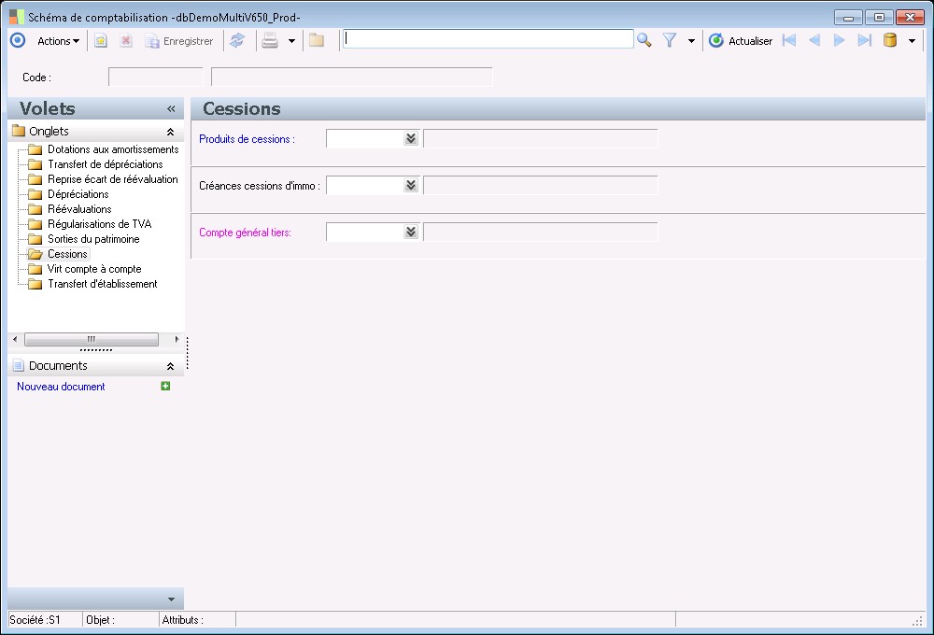Click the printer icon
This screenshot has height=635, width=934.
click(x=270, y=40)
